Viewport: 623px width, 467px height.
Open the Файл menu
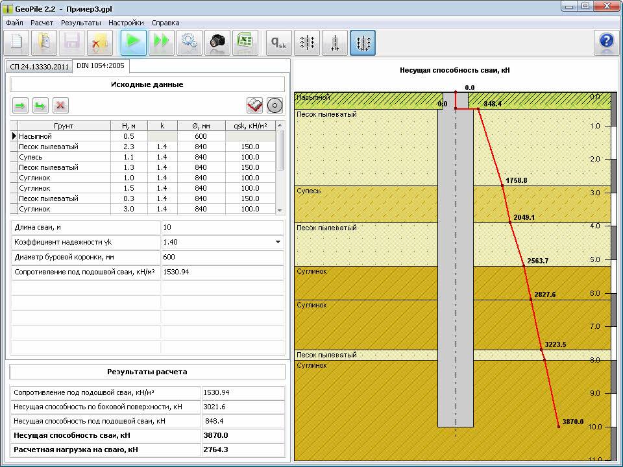pos(15,23)
